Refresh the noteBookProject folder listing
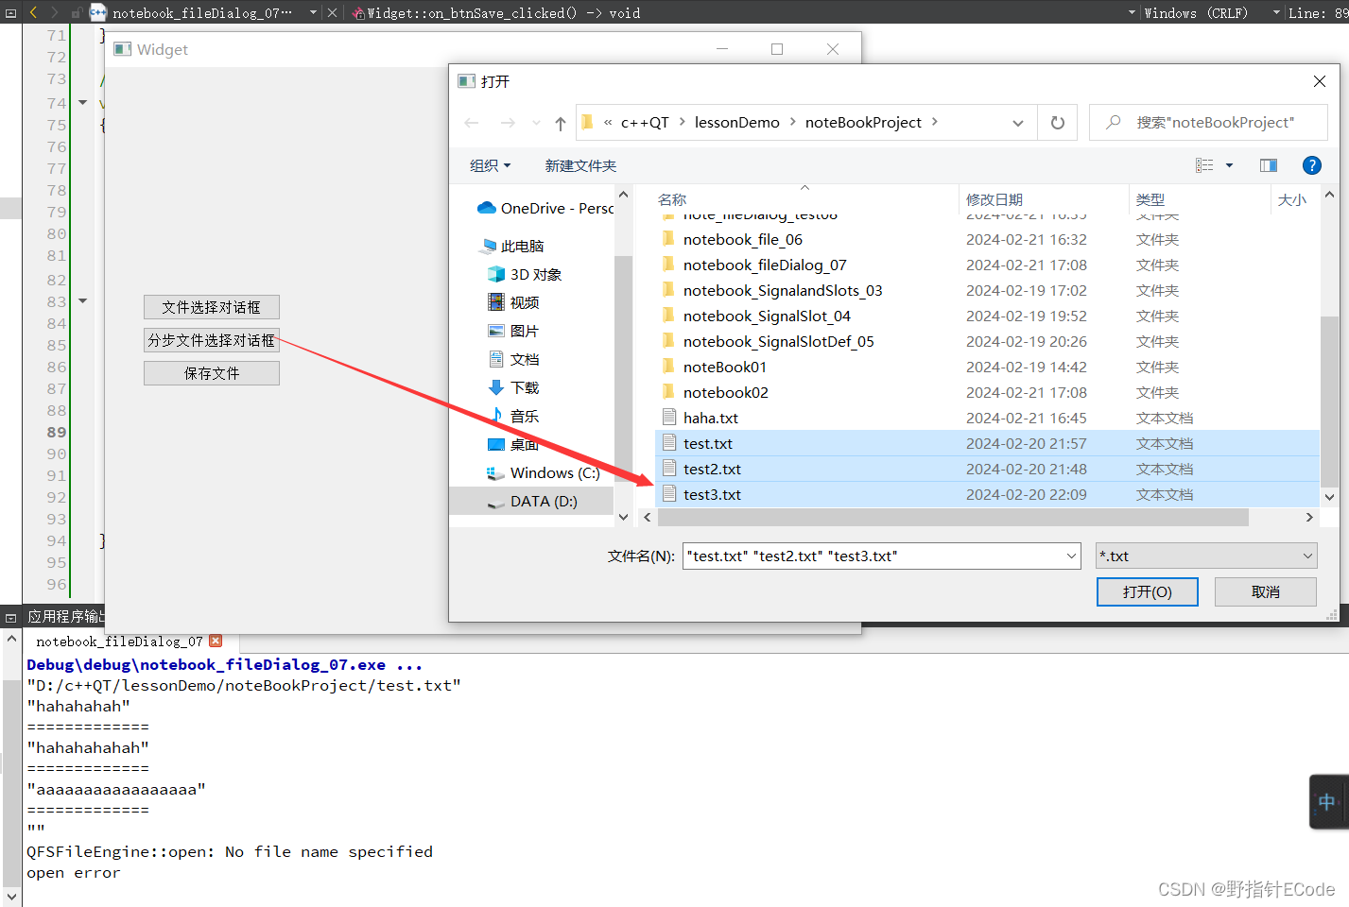 [x=1058, y=123]
